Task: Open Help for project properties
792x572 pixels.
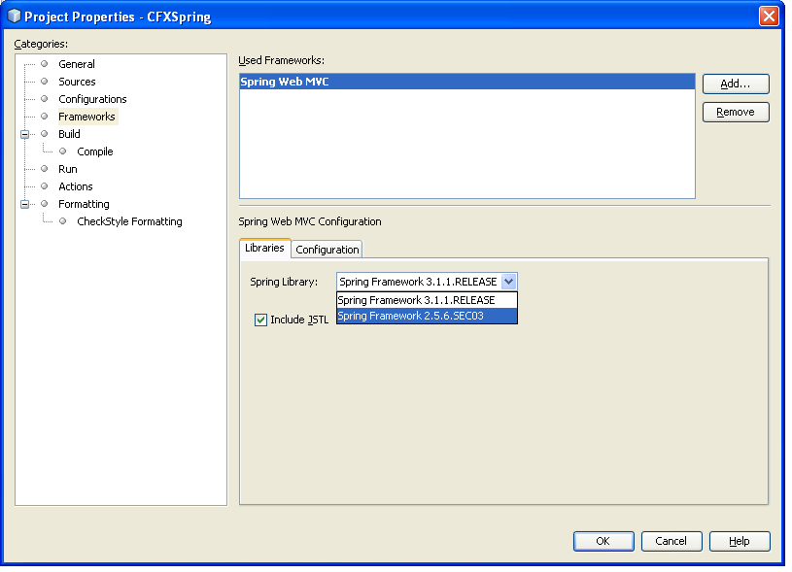Action: 740,541
